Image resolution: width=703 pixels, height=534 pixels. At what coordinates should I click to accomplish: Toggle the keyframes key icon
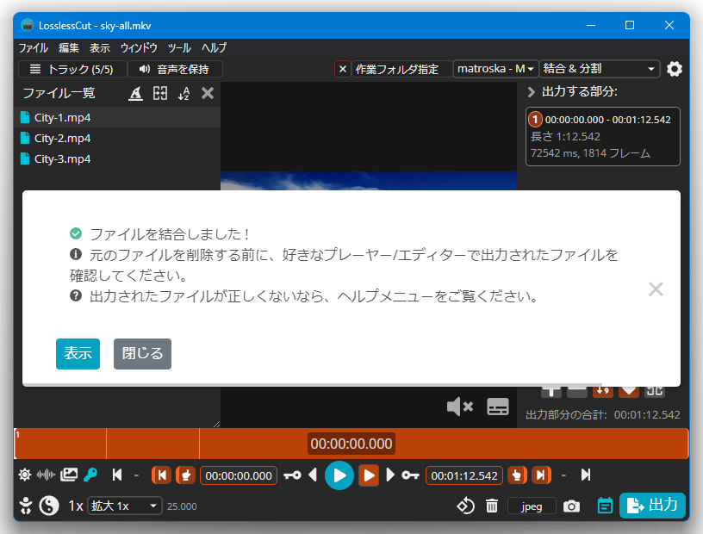coord(90,475)
